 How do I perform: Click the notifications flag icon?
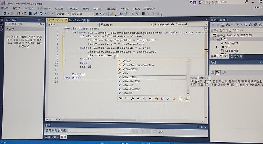(193, 2)
